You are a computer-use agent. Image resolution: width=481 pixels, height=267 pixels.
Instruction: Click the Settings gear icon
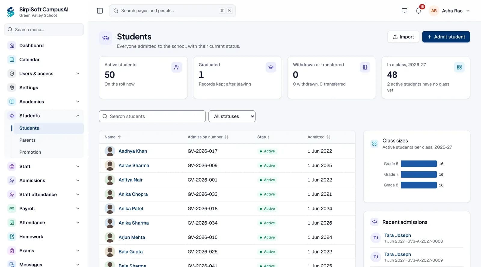[x=12, y=88]
